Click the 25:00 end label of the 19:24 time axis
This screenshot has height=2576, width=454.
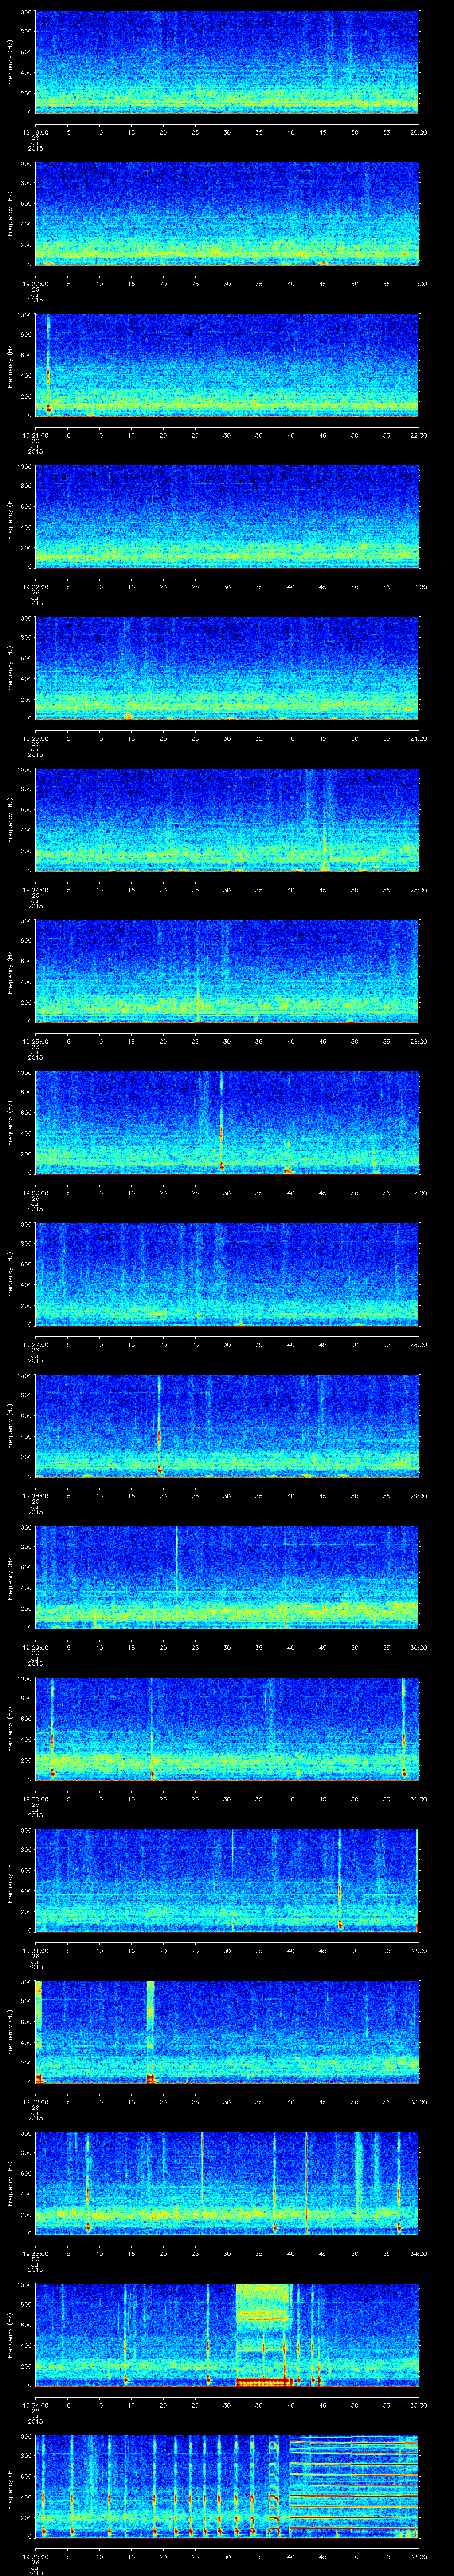click(418, 890)
